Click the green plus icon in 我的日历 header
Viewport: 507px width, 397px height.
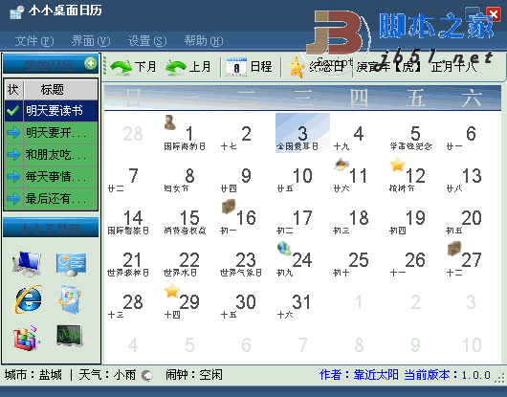tap(91, 63)
